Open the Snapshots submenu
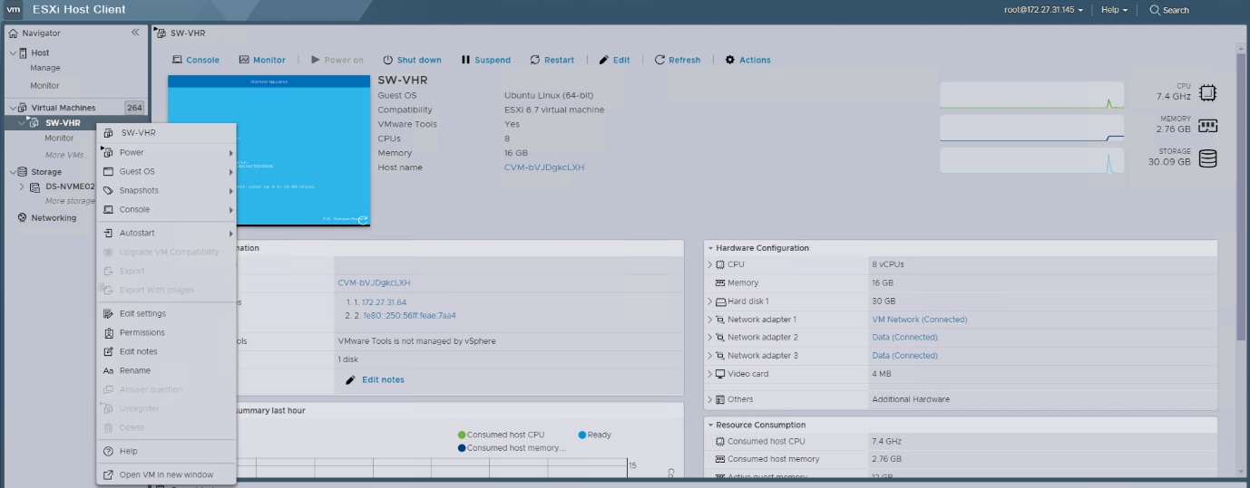This screenshot has height=488, width=1250. (x=167, y=191)
